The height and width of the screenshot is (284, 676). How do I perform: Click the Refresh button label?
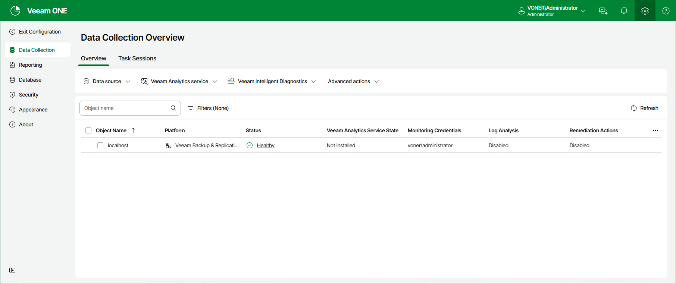[649, 108]
